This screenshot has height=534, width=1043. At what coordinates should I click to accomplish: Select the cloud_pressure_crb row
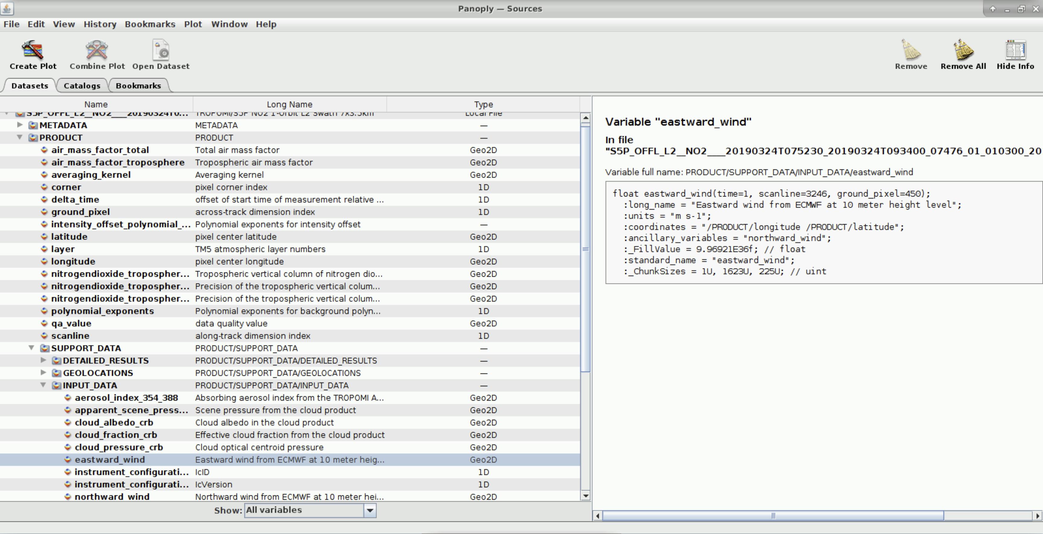[290, 447]
